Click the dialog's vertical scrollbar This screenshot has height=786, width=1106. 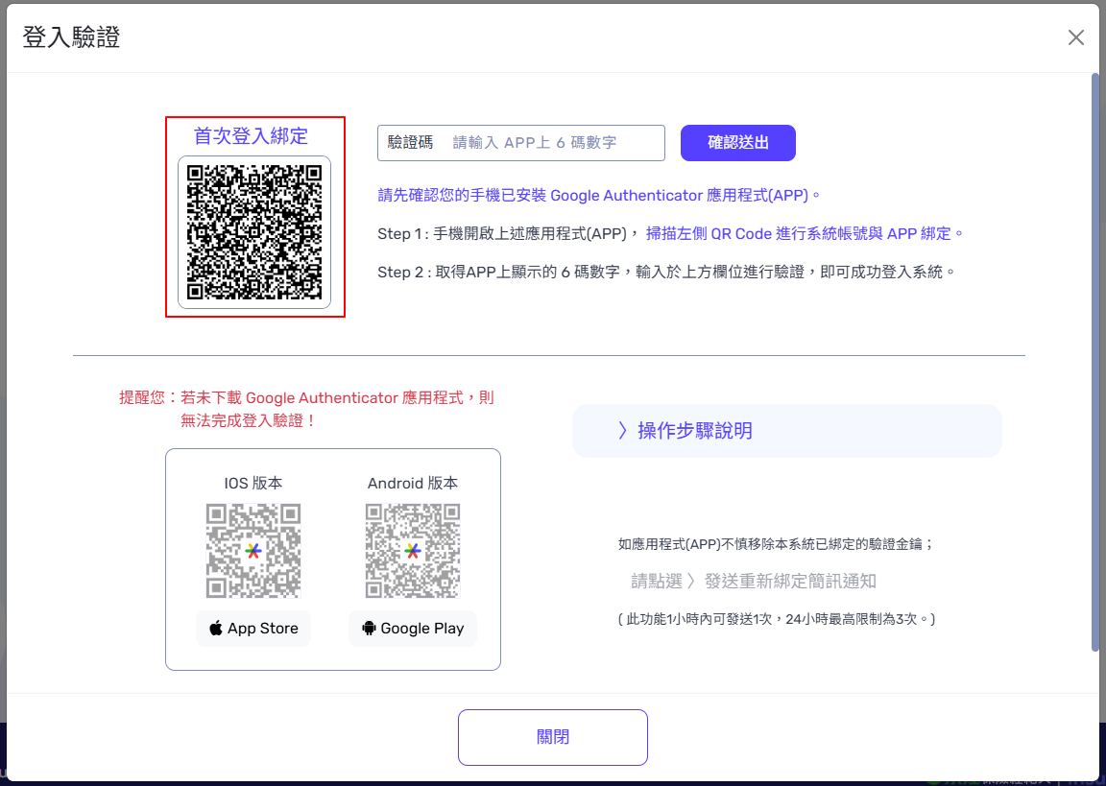(1094, 363)
